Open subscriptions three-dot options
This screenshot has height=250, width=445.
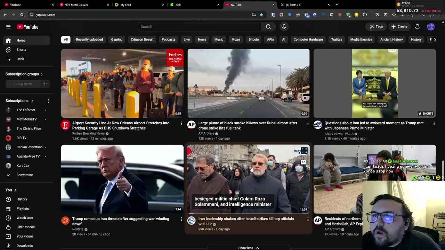pos(48,101)
